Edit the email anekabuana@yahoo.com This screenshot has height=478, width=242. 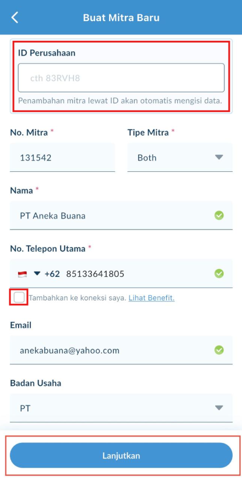click(x=69, y=351)
